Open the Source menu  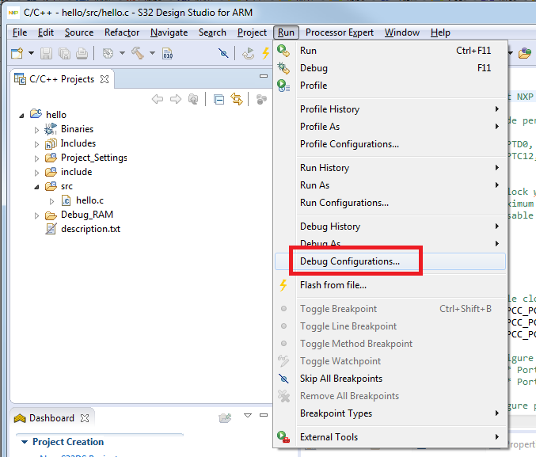coord(79,32)
